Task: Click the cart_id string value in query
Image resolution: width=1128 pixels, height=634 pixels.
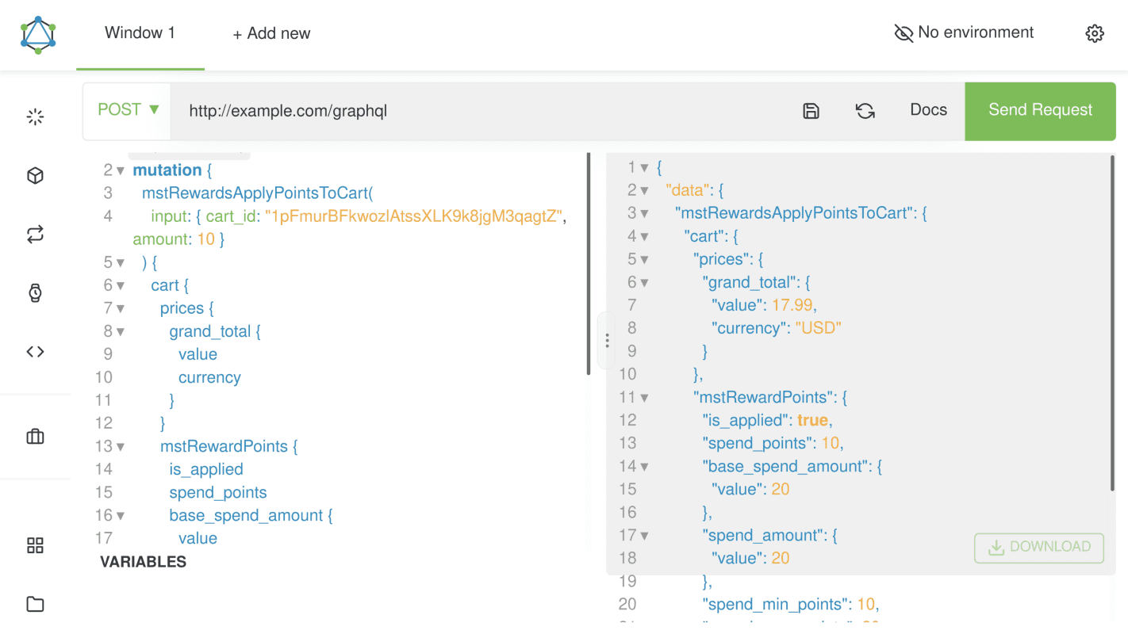Action: click(414, 216)
